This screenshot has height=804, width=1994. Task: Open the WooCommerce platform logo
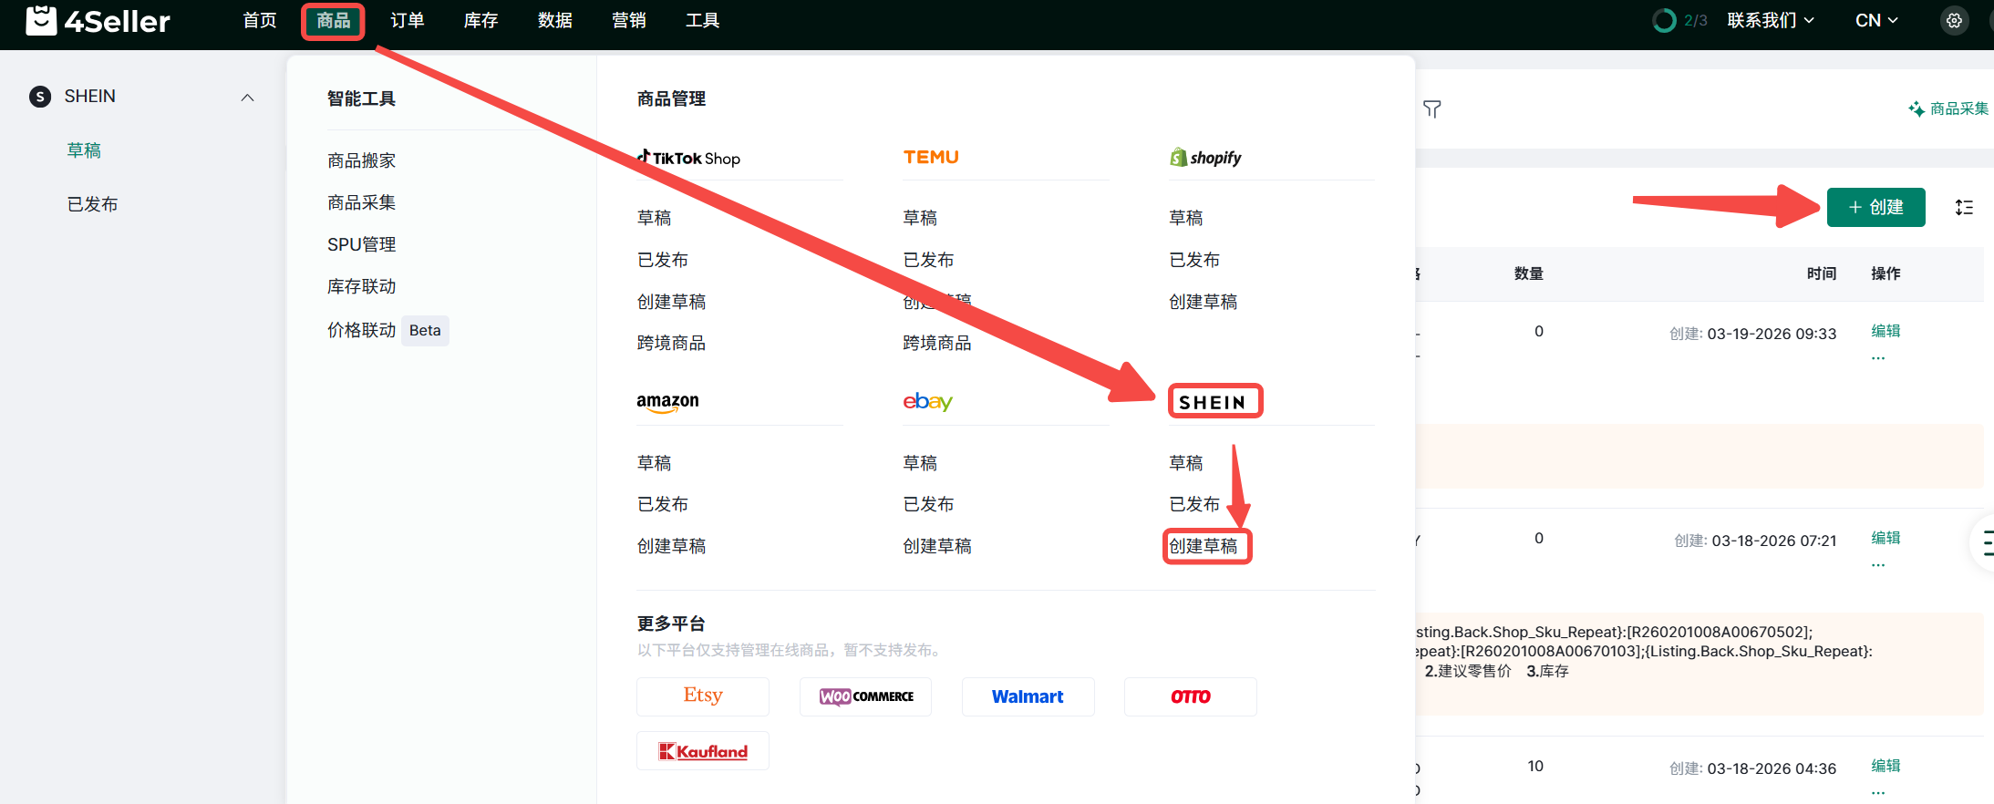pos(865,696)
